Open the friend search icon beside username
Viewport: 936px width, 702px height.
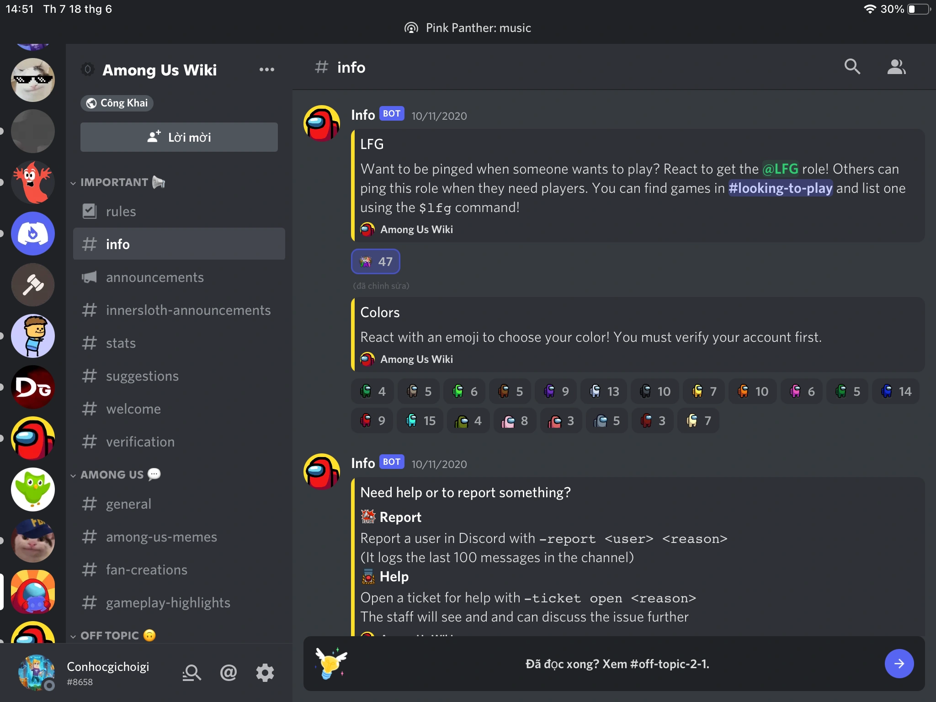(x=191, y=672)
